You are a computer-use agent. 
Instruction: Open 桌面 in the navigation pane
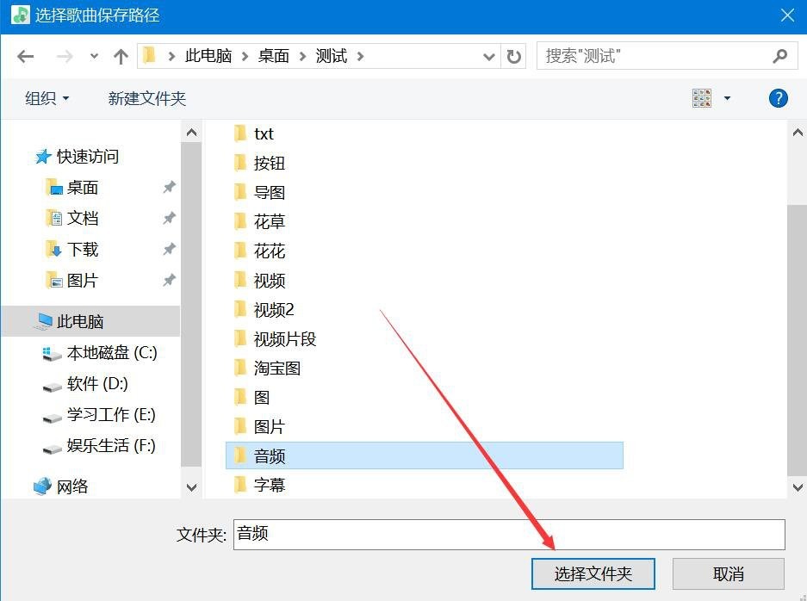tap(83, 188)
